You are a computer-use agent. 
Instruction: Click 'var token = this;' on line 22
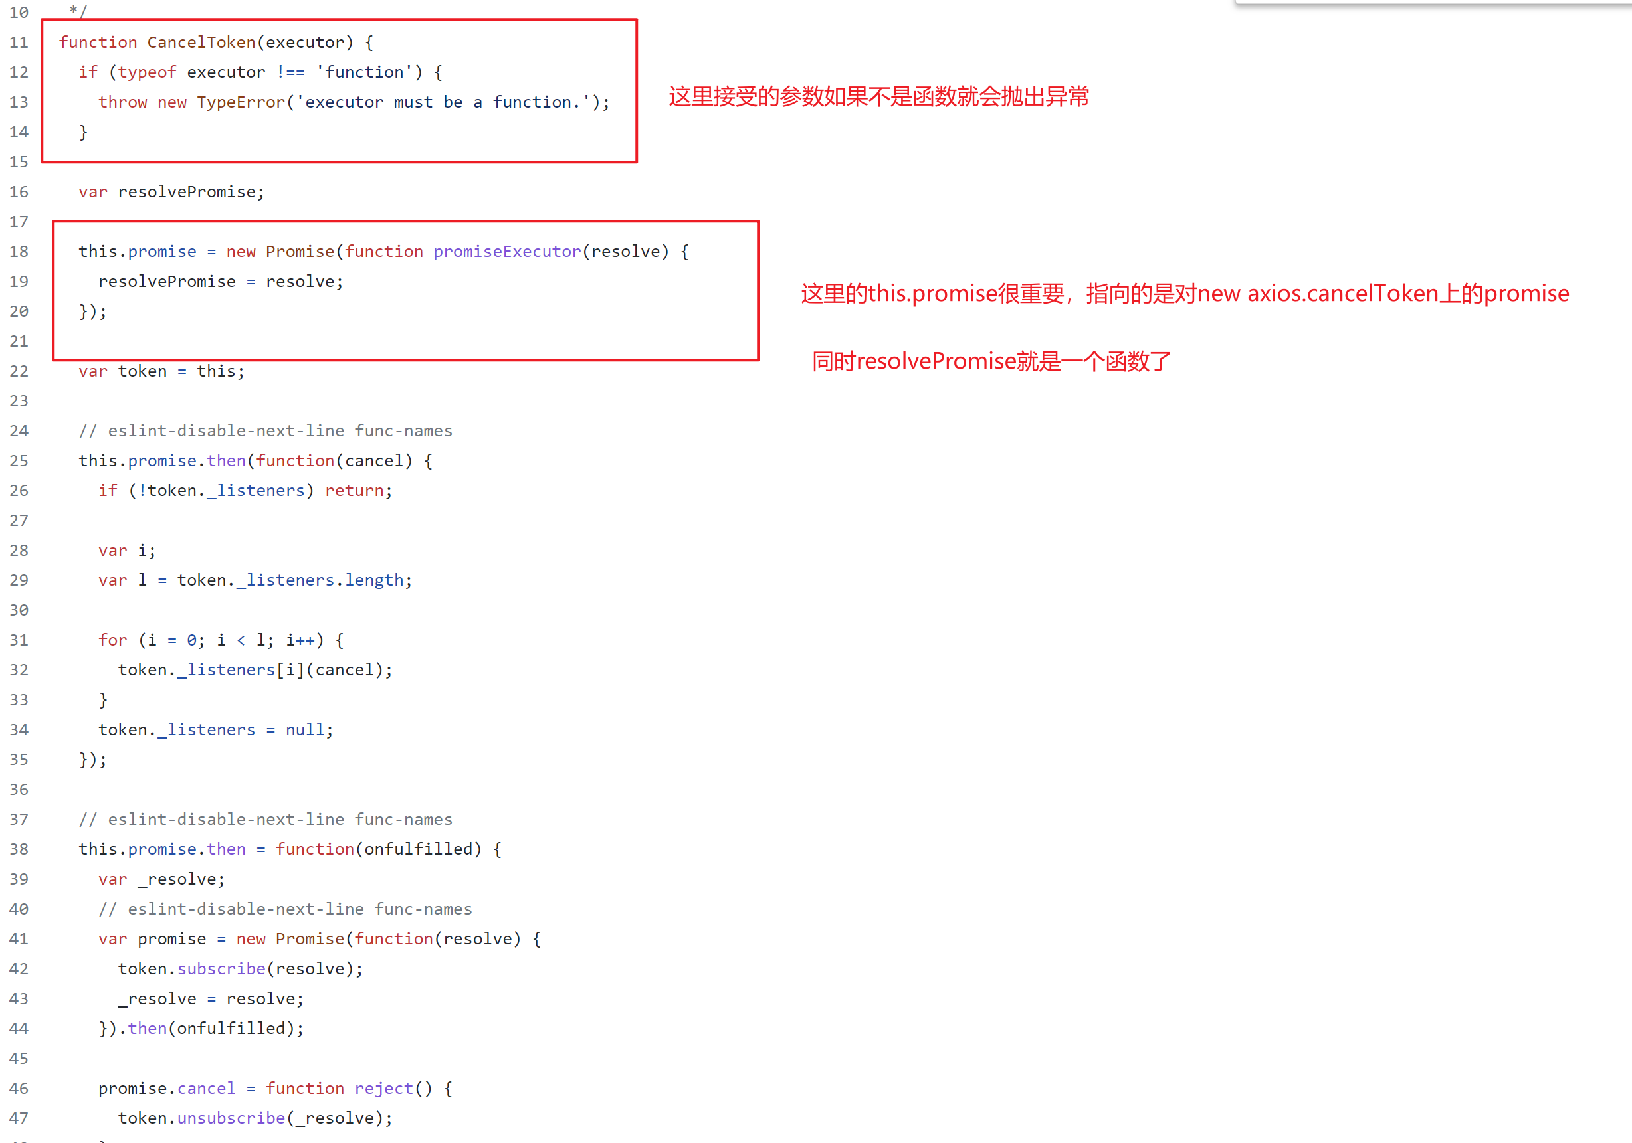(x=161, y=371)
